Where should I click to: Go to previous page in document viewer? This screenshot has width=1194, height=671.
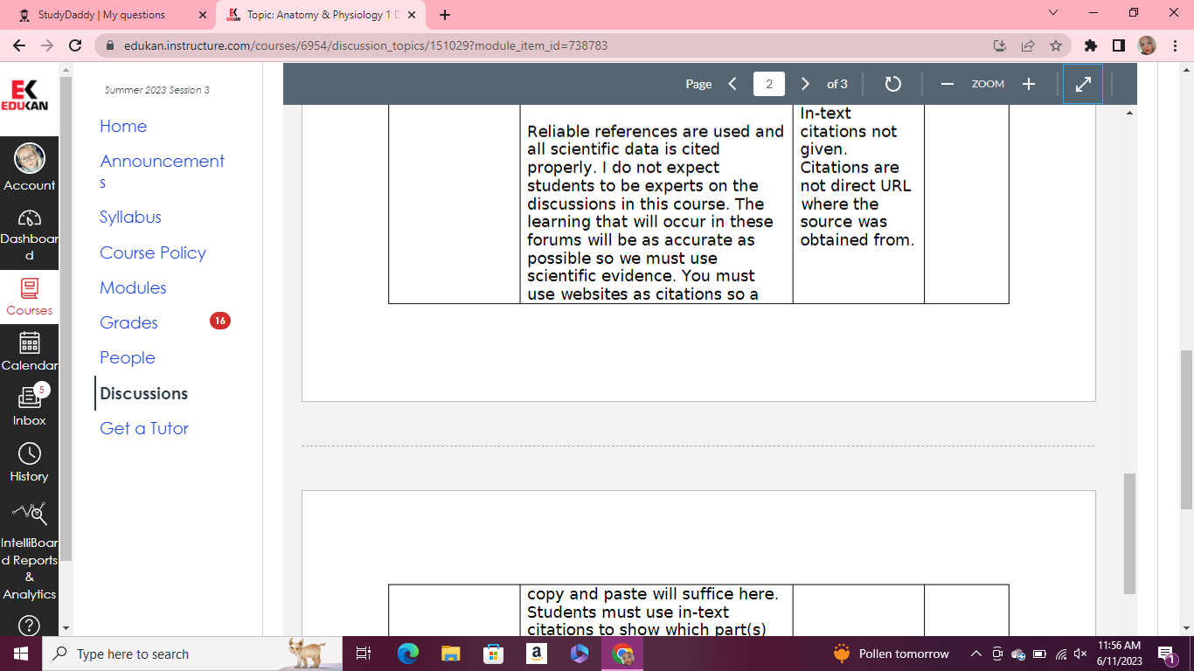point(732,84)
